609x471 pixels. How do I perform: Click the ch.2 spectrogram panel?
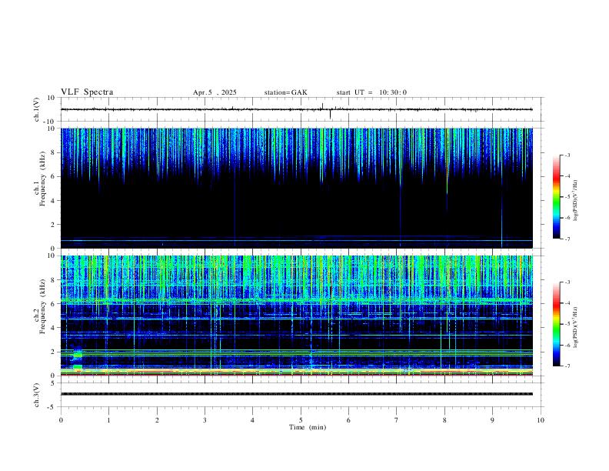point(297,316)
